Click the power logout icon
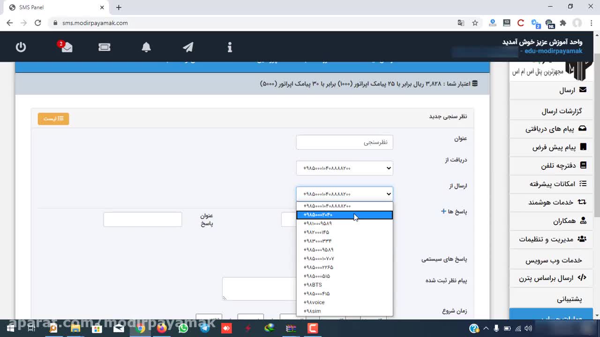Viewport: 600px width, 337px height. [x=21, y=47]
